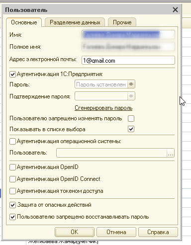Screen dimensions: 191x245
Task: Enable Аутентификация операционной системы checkbox
Action: [x=12, y=142]
